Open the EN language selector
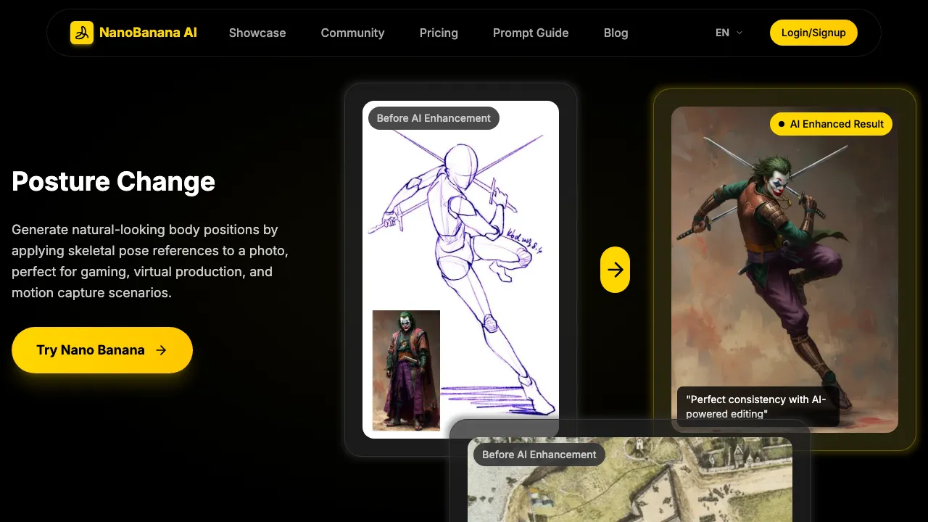This screenshot has height=522, width=928. click(x=722, y=33)
